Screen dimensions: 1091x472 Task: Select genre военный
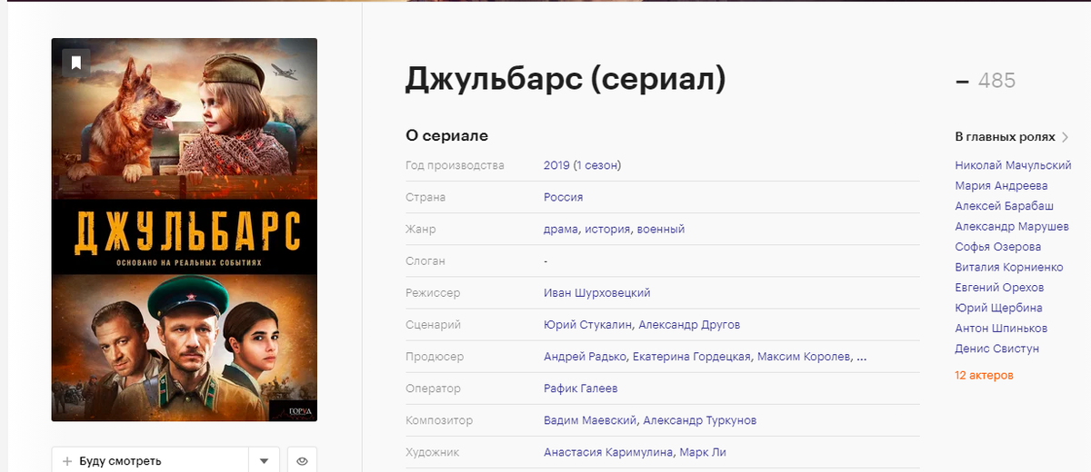click(x=660, y=229)
